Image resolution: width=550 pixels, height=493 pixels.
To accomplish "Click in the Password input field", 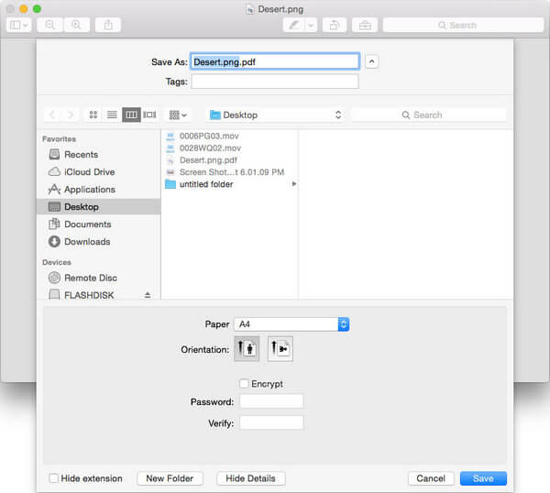I will click(x=271, y=401).
